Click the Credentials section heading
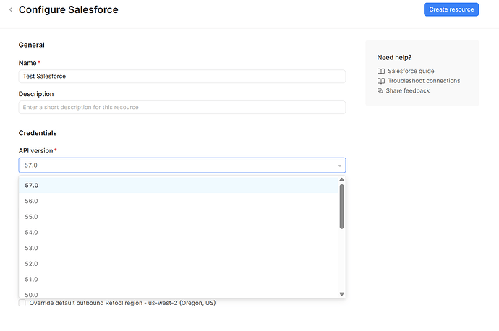 [38, 133]
